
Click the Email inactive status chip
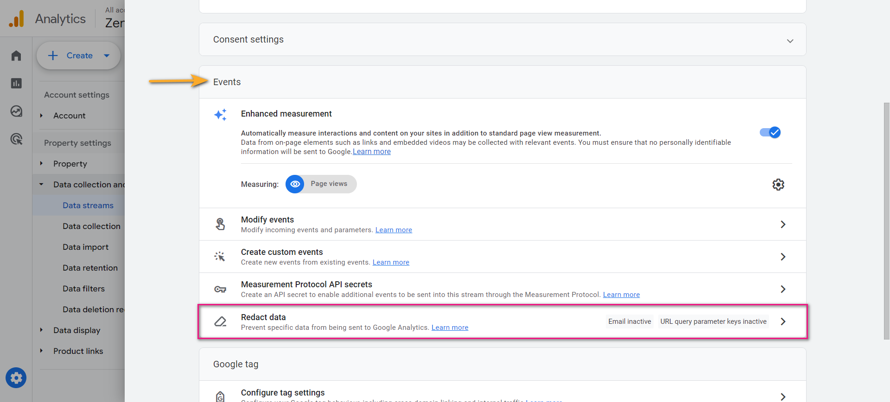pyautogui.click(x=629, y=322)
